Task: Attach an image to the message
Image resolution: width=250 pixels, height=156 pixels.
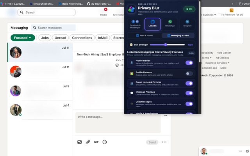Action: click(79, 142)
